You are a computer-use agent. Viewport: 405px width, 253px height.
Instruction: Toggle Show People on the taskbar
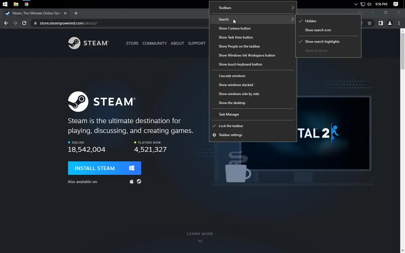pos(253,46)
